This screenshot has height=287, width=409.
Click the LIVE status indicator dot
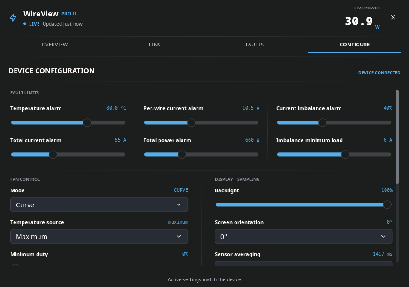(x=25, y=24)
